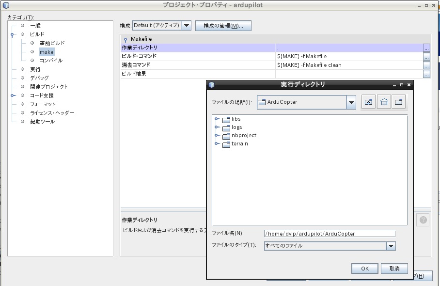Image resolution: width=440 pixels, height=286 pixels.
Task: Click the libs folder icon
Action: pyautogui.click(x=226, y=120)
